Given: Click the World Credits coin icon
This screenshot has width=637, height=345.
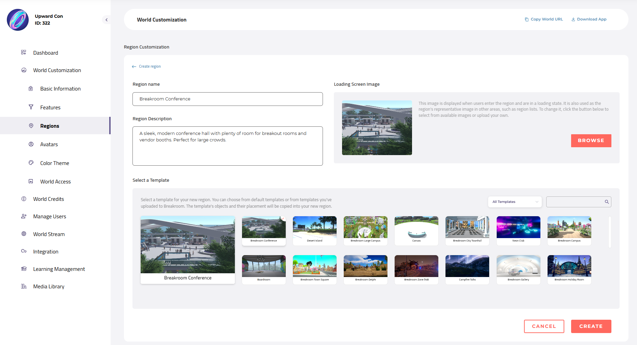Looking at the screenshot, I should coord(24,199).
